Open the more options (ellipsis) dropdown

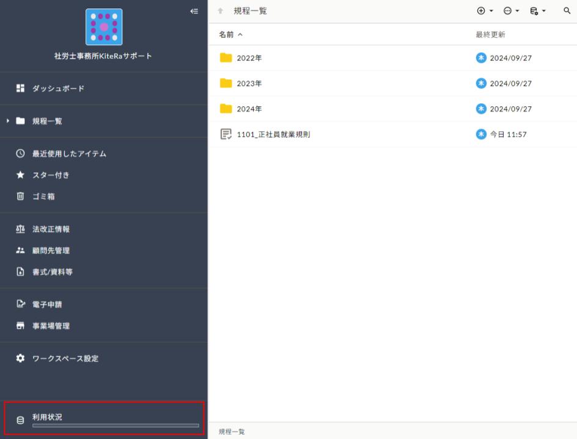click(x=511, y=11)
